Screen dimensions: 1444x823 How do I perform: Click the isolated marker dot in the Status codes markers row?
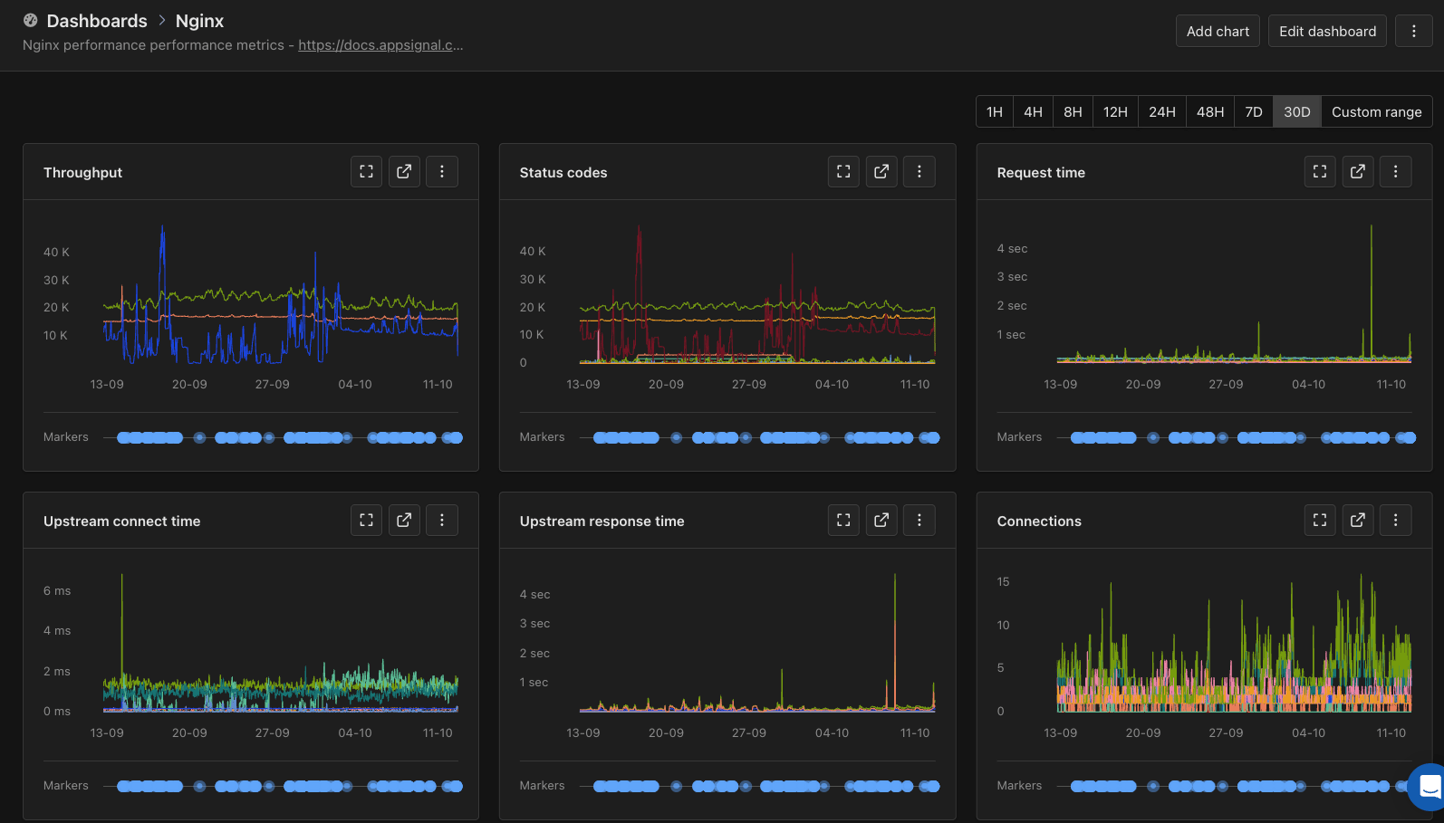tap(676, 437)
